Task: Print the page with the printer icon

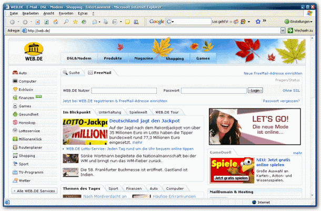Action: 106,22
